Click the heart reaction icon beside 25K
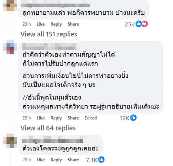The width and height of the screenshot is (173, 166). click(144, 24)
